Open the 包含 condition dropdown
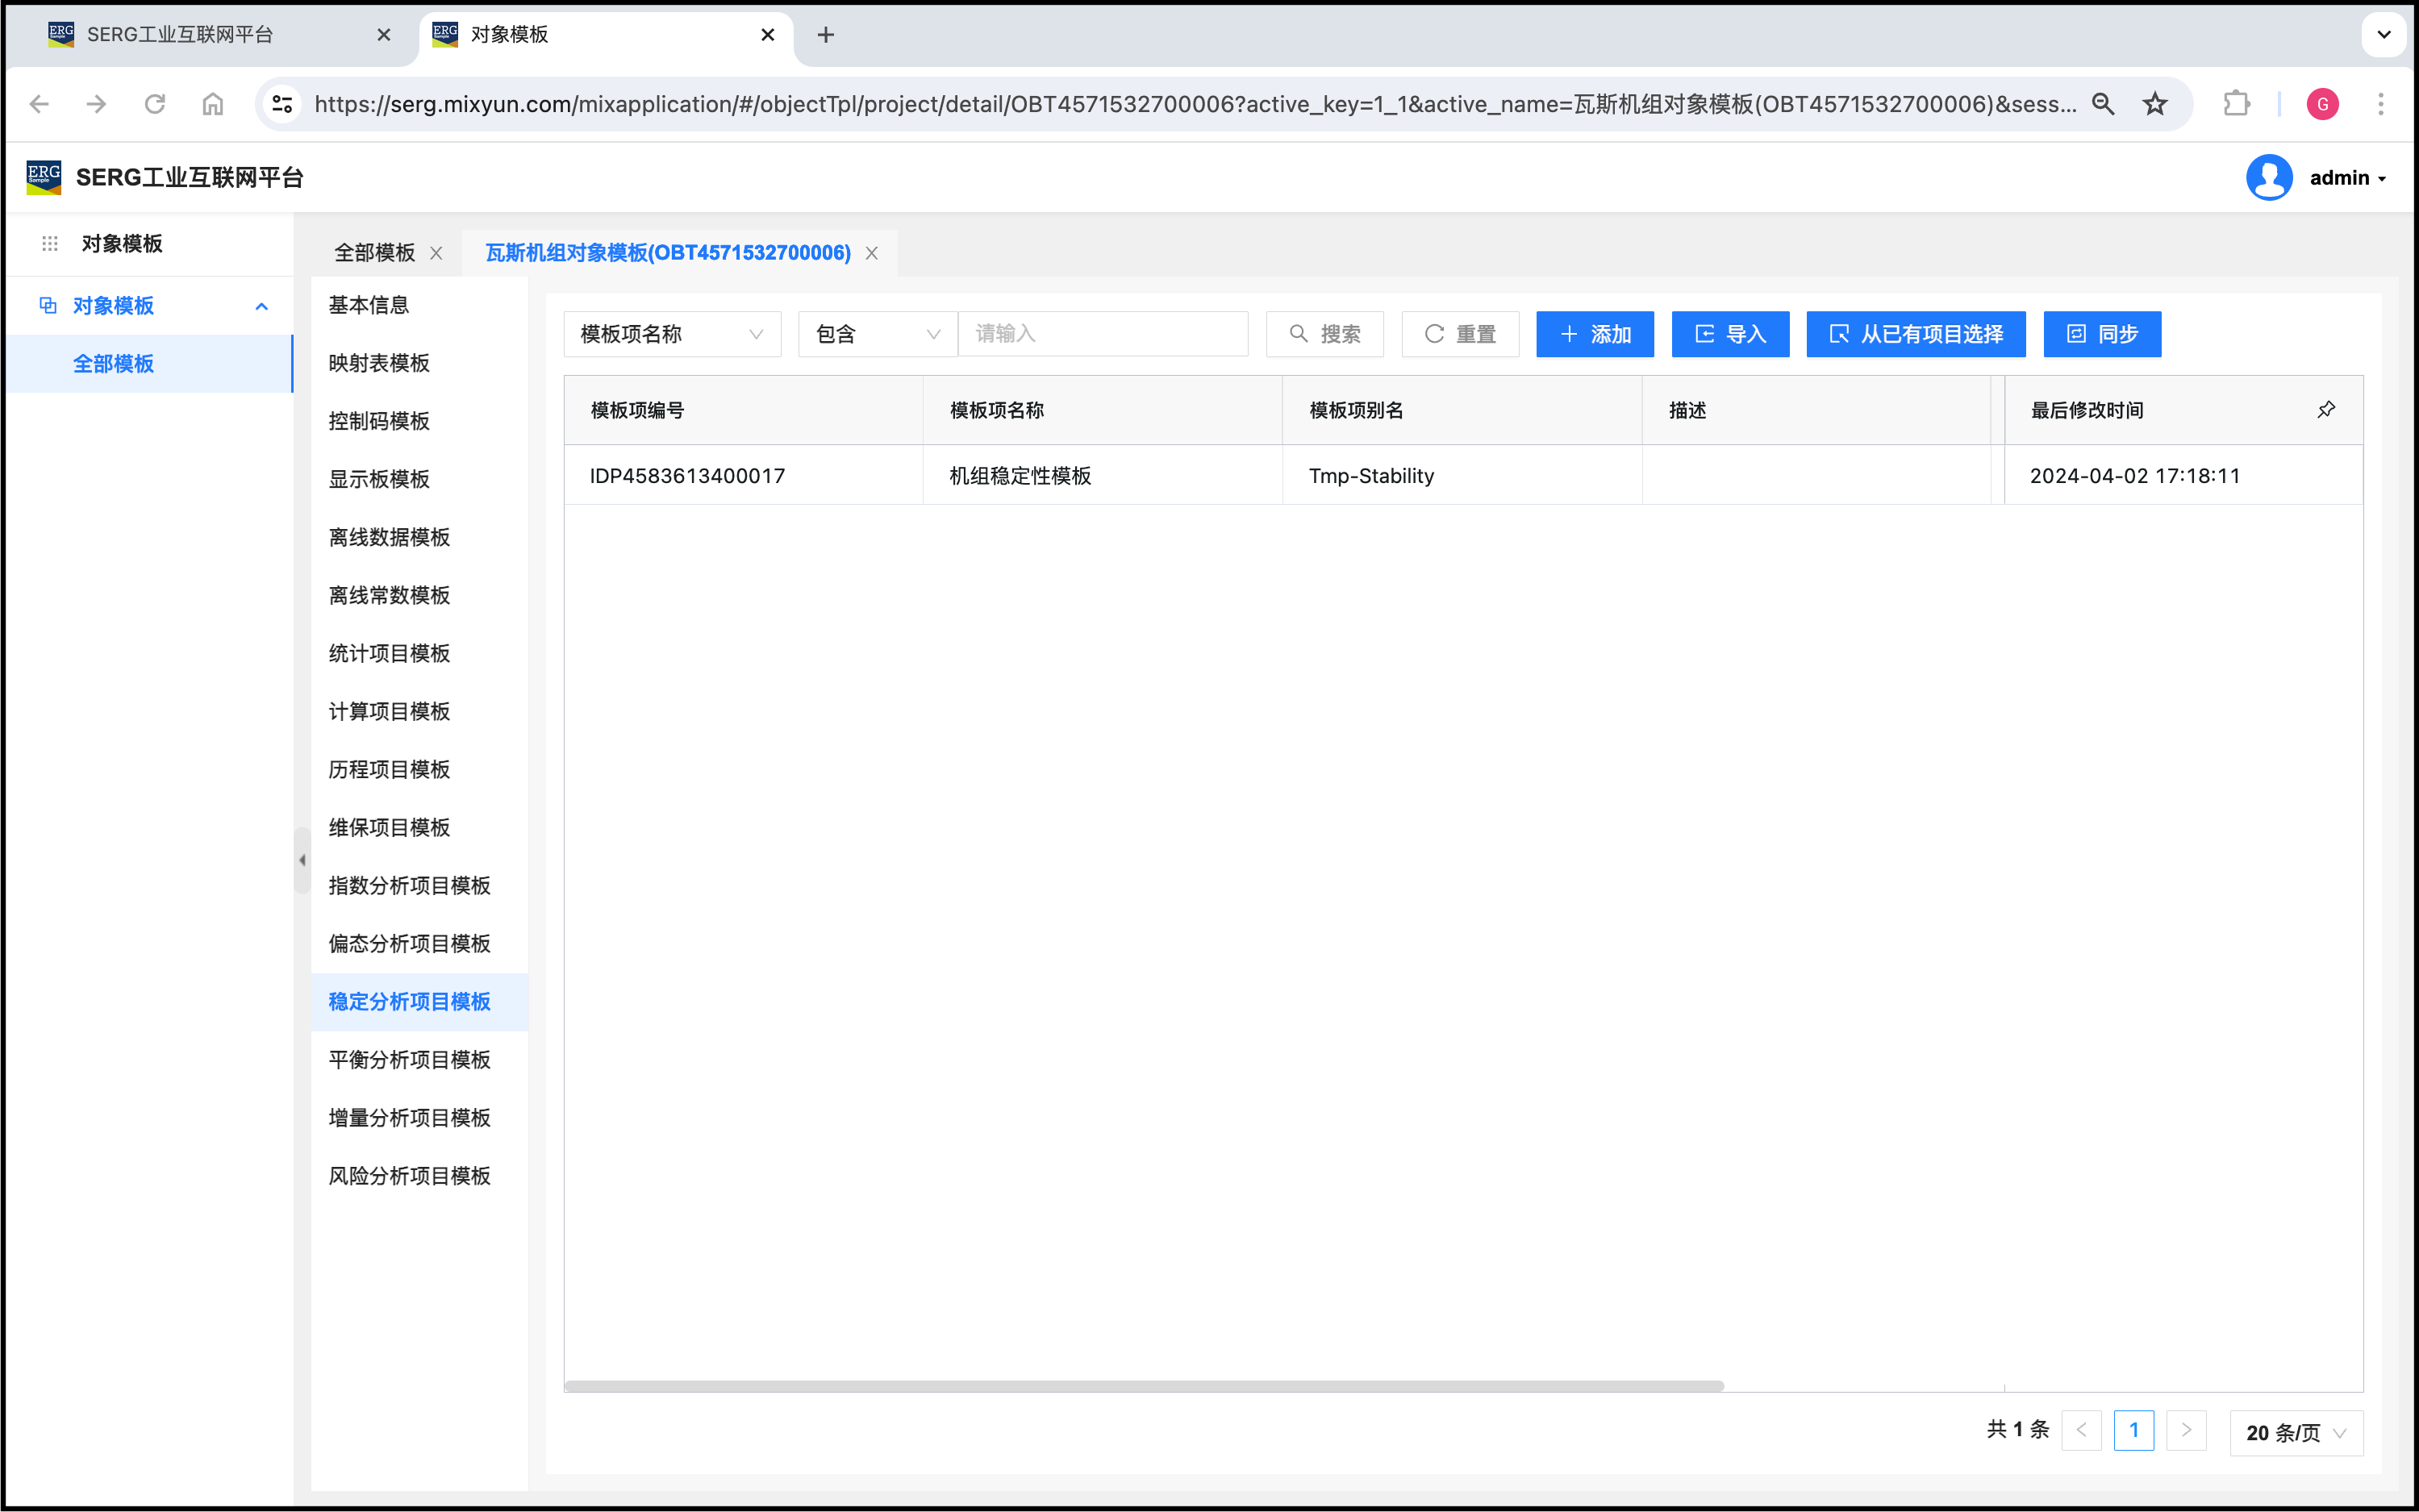This screenshot has height=1512, width=2419. (877, 334)
